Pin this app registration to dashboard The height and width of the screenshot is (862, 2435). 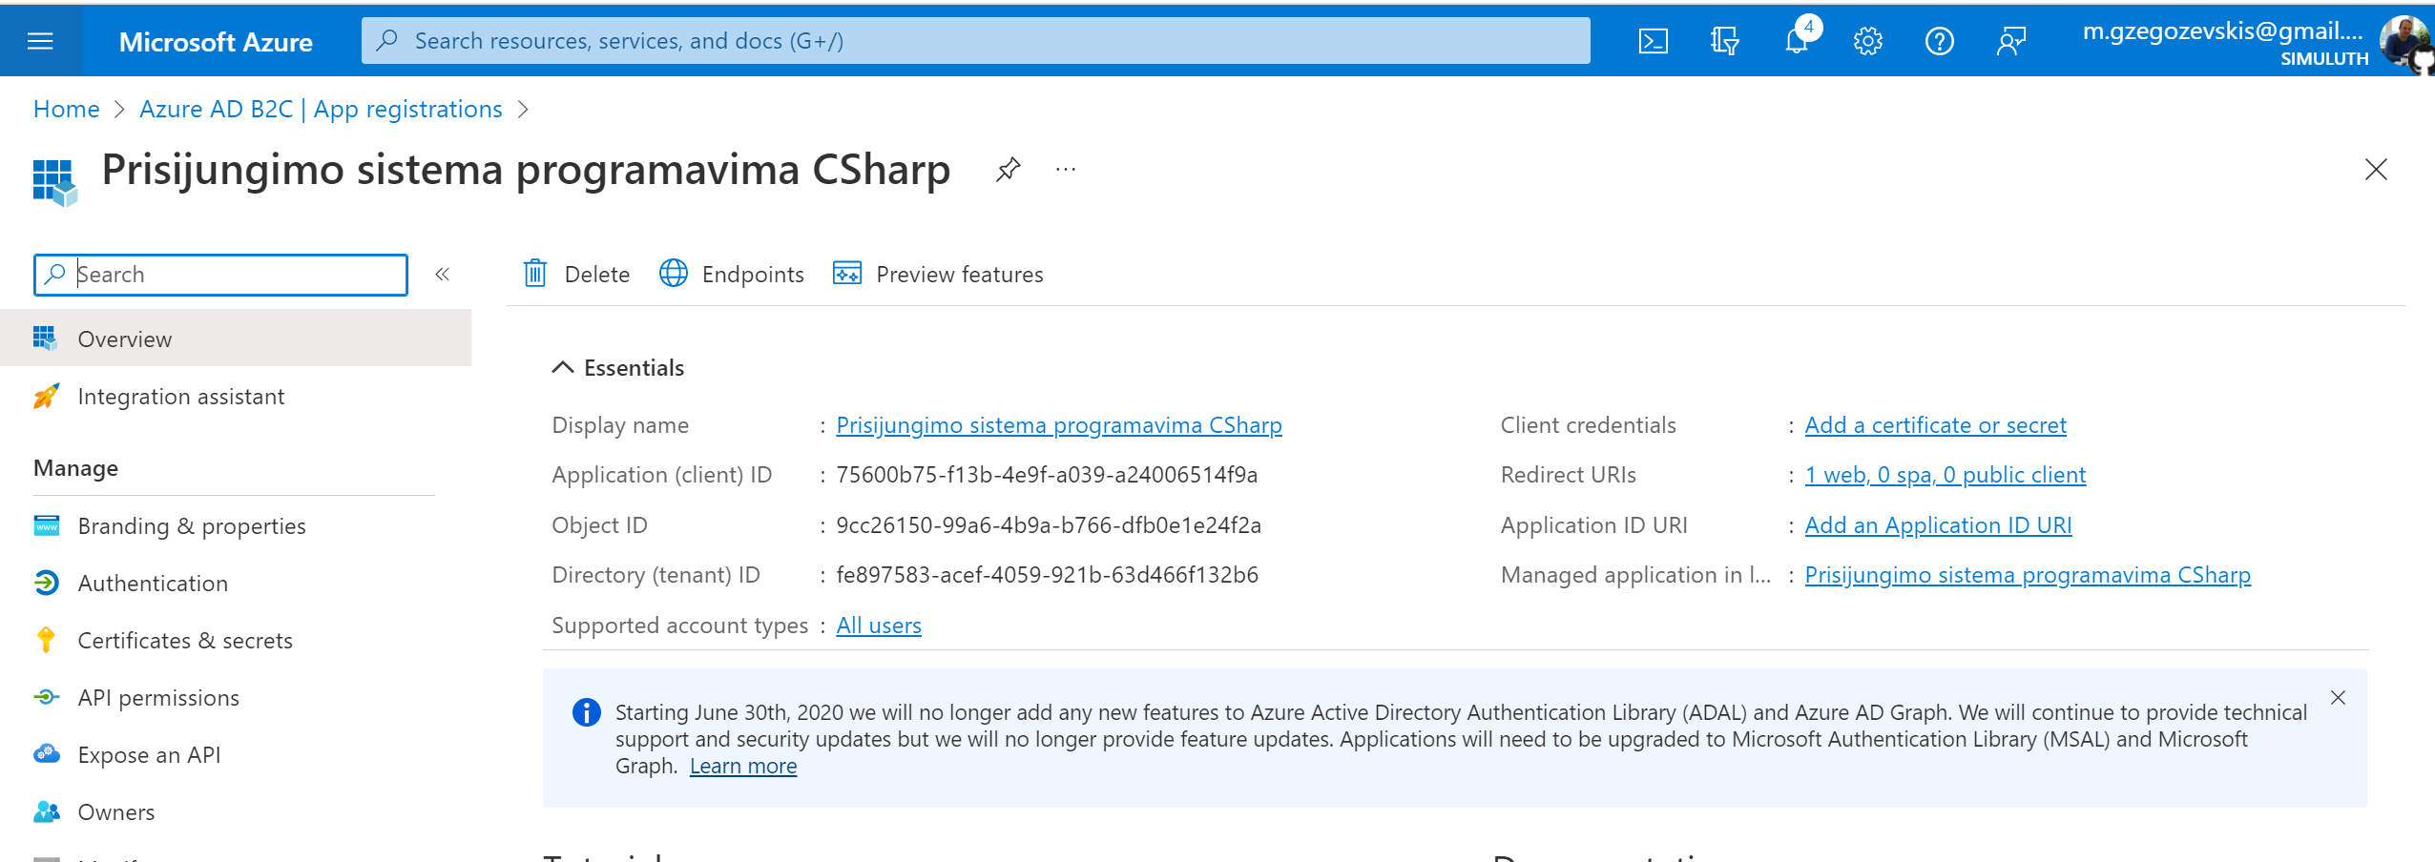(1008, 170)
